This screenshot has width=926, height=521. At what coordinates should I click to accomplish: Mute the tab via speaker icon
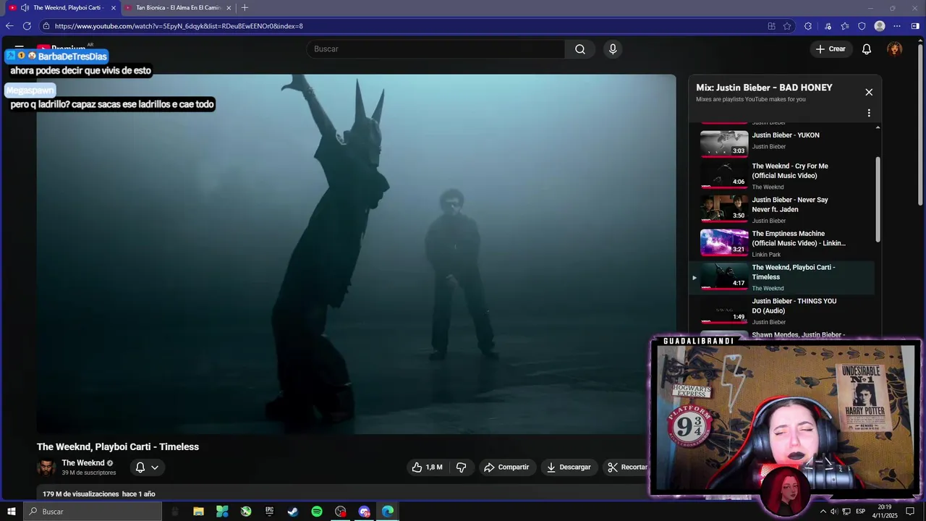[x=25, y=8]
